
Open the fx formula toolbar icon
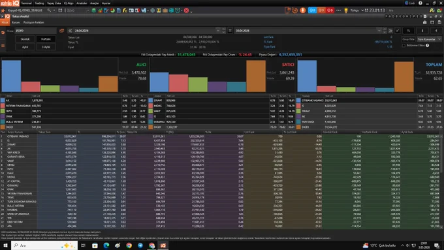click(125, 10)
